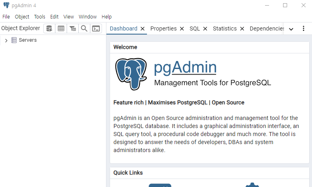Screen dimensions: 312x187
Task: Click the Quick Links heading
Action: coord(128,173)
